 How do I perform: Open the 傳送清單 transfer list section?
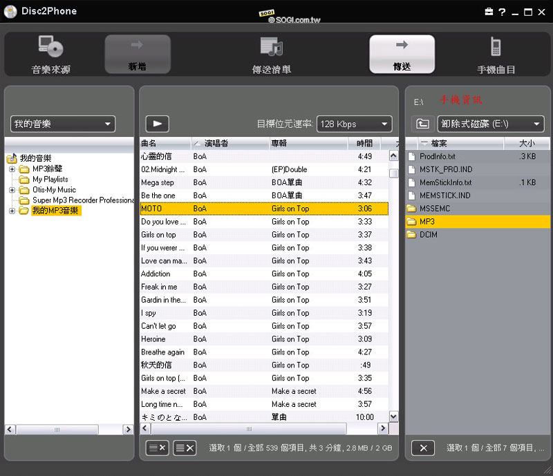[272, 56]
